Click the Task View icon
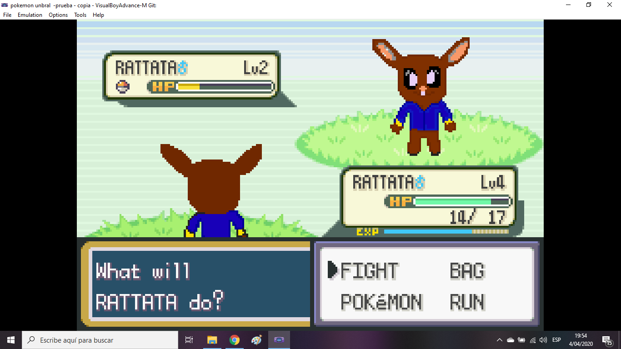 coord(189,340)
